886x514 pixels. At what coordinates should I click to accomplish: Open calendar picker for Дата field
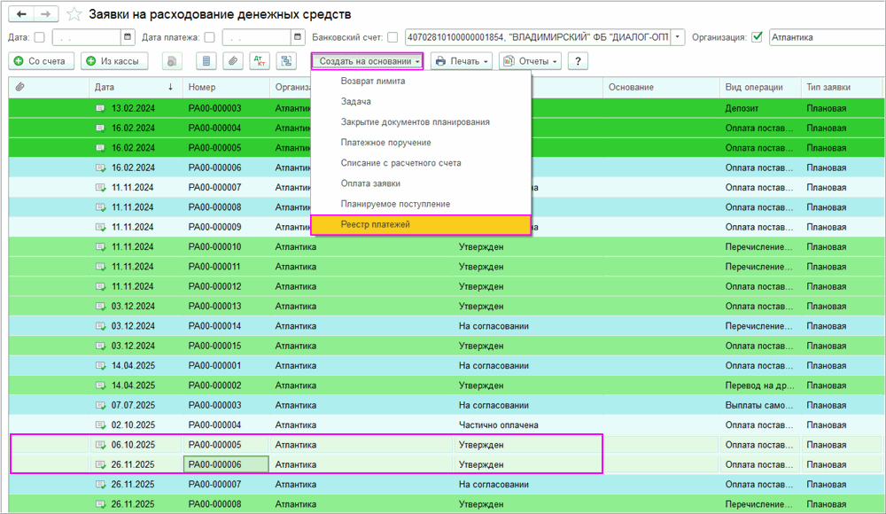128,37
